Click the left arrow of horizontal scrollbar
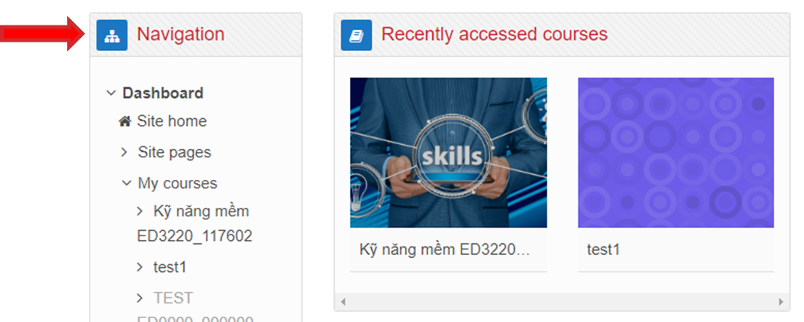The width and height of the screenshot is (804, 322). click(343, 302)
